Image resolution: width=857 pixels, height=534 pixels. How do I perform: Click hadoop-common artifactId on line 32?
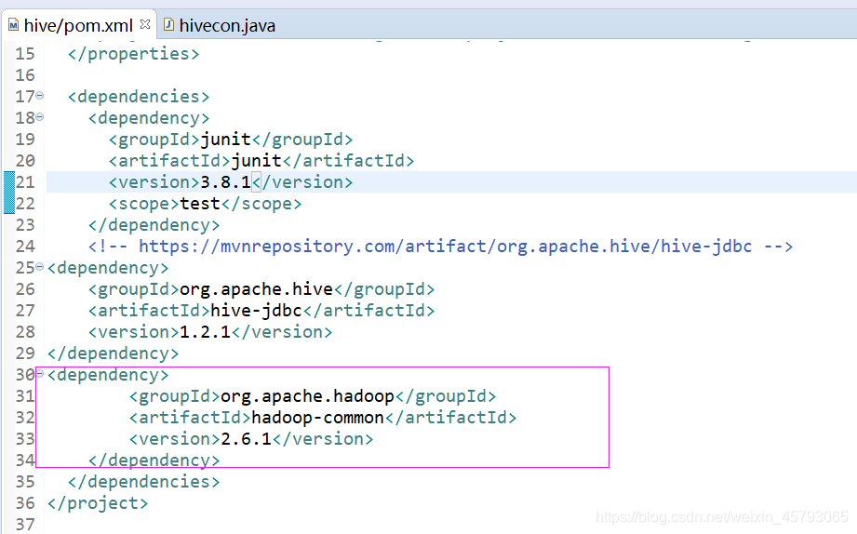pyautogui.click(x=317, y=417)
